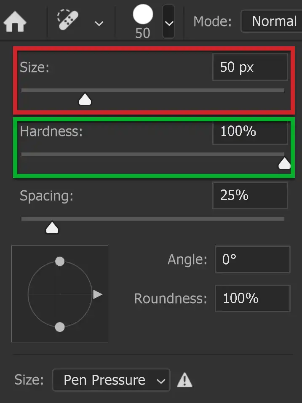Click the roundness play arrow on brush angle circle

tap(98, 294)
